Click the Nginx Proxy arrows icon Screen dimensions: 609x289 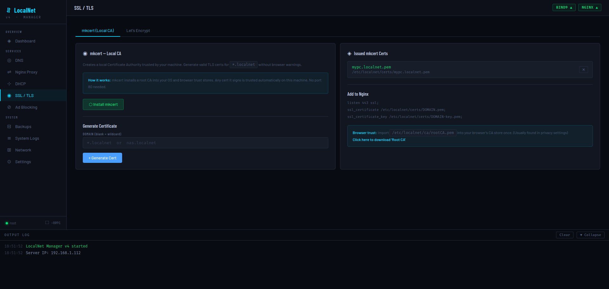point(9,72)
